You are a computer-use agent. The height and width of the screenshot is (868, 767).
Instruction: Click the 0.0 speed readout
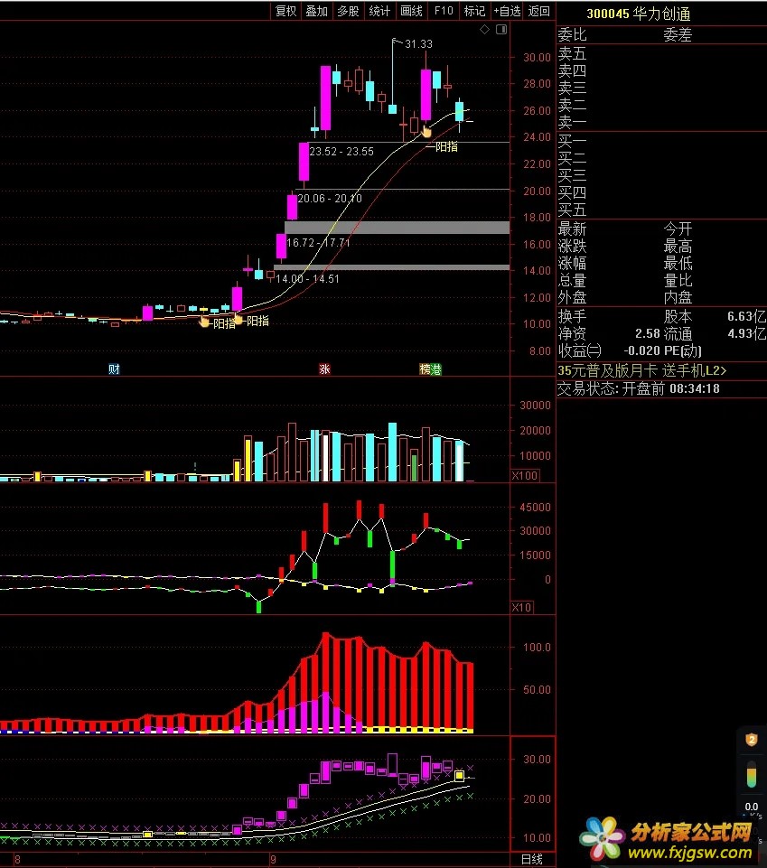click(752, 807)
